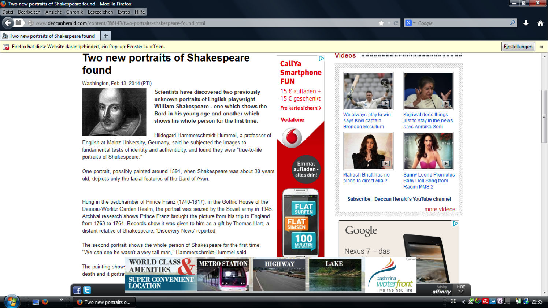Expand quick launch overflow chevron
The height and width of the screenshot is (308, 548).
click(x=61, y=300)
